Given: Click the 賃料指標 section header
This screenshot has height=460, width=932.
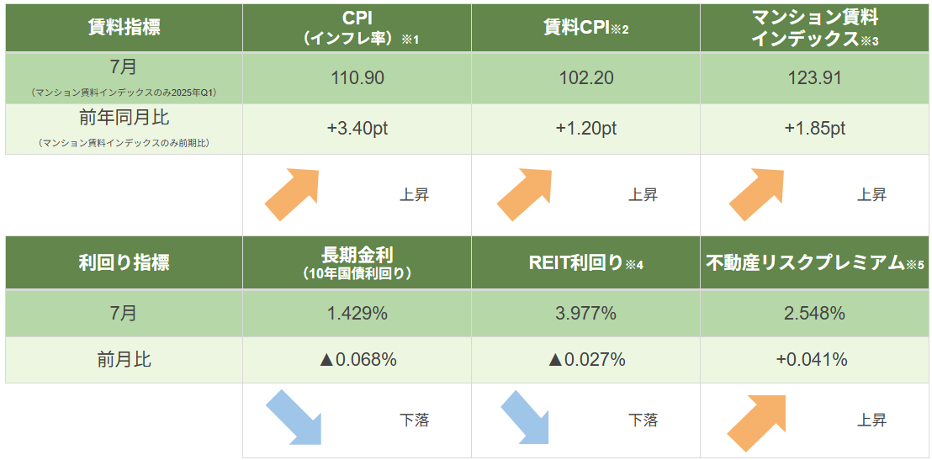Looking at the screenshot, I should pyautogui.click(x=124, y=29).
